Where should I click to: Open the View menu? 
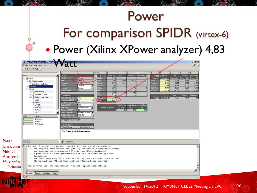35,65
